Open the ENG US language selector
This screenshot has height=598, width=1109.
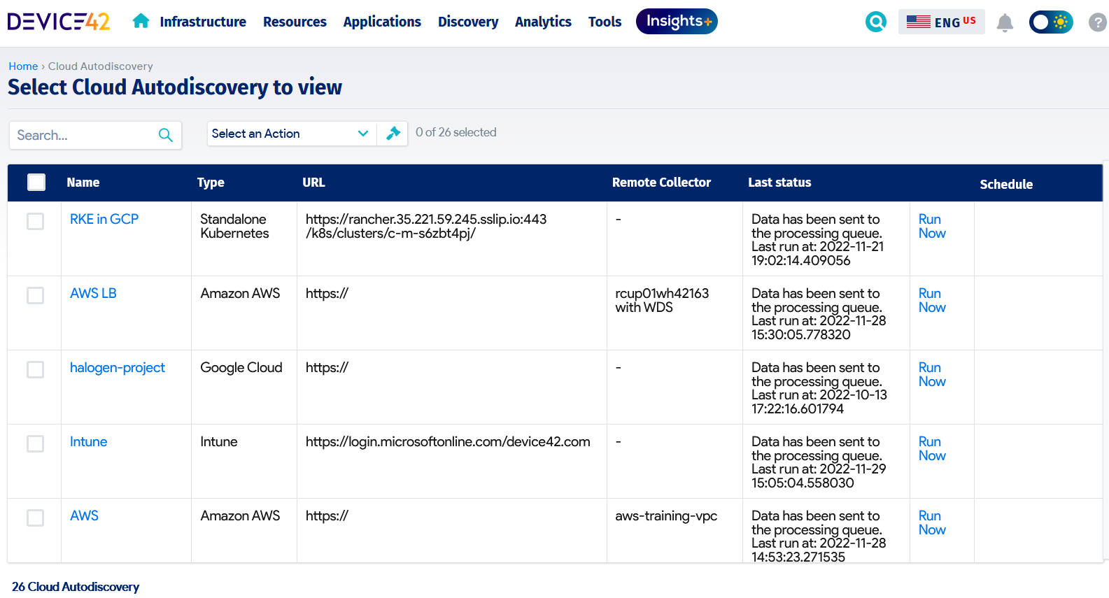[x=941, y=22]
